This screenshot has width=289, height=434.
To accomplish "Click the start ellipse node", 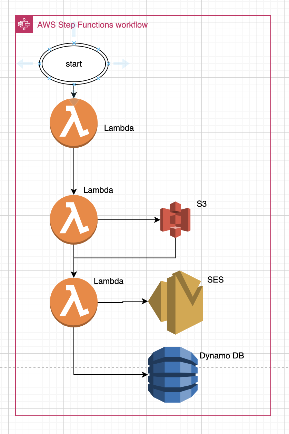I will click(73, 64).
